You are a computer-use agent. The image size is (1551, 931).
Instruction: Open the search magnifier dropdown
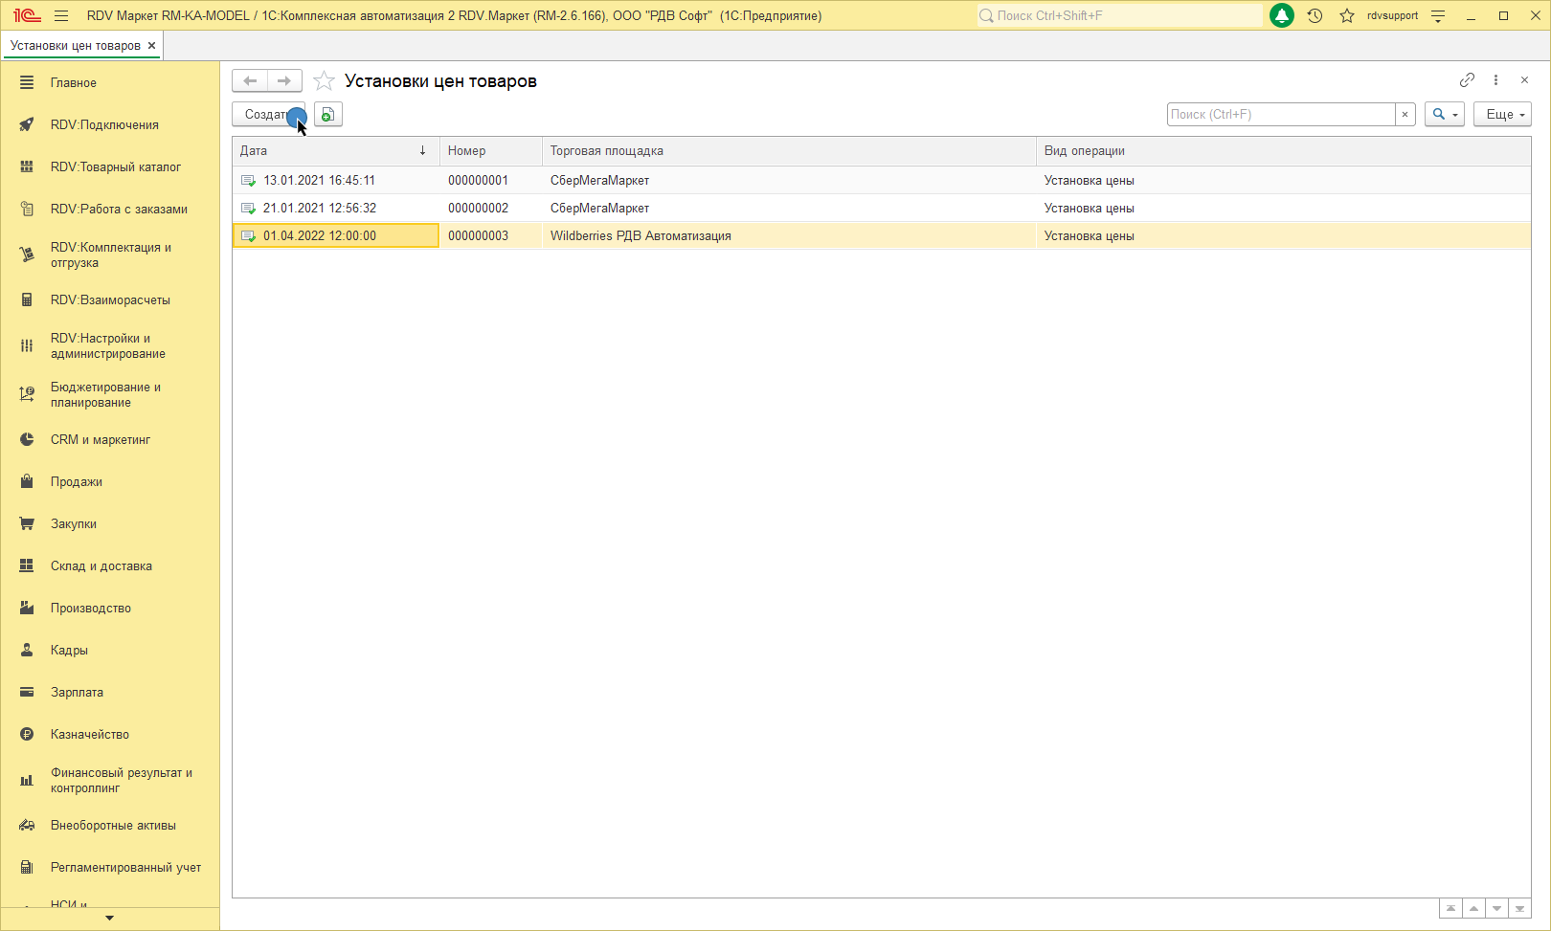[x=1445, y=115]
